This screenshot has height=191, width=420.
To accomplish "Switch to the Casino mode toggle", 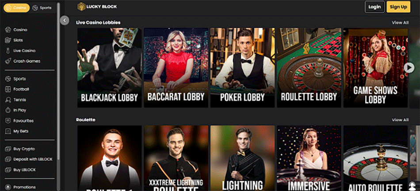I will (x=16, y=8).
